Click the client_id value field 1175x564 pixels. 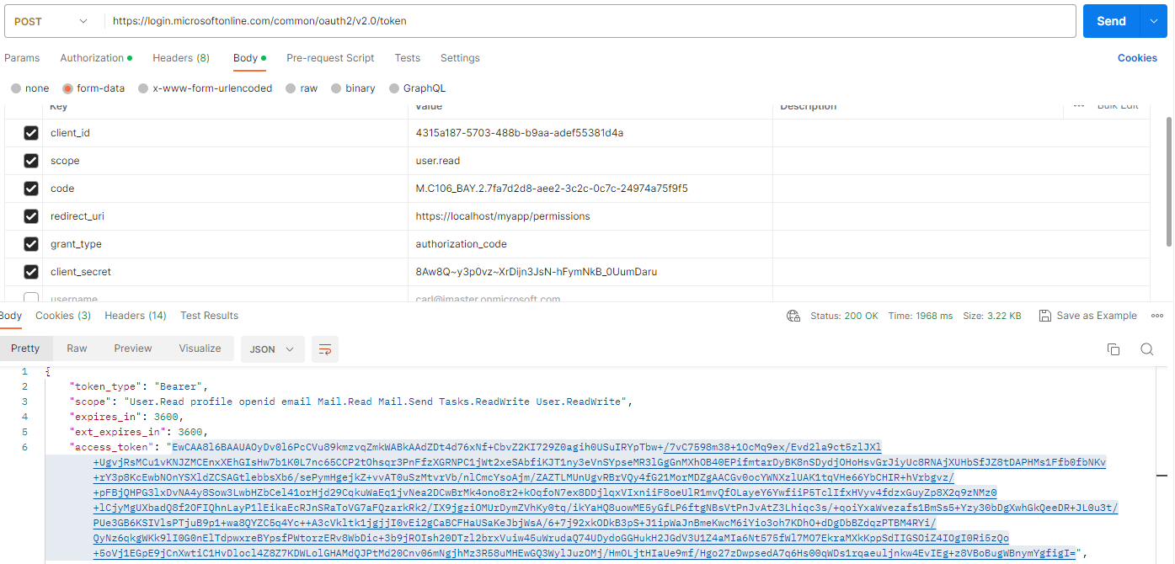pos(590,133)
